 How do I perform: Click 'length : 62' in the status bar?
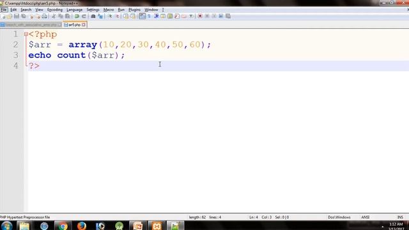[x=197, y=217]
